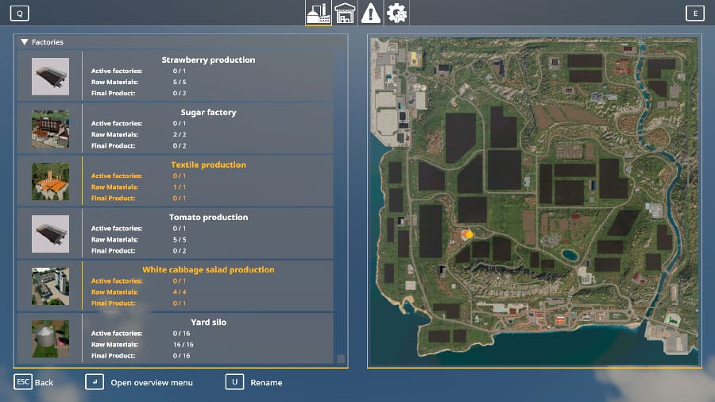Switch to the warehouse storage tab icon
The image size is (715, 402).
coord(345,13)
